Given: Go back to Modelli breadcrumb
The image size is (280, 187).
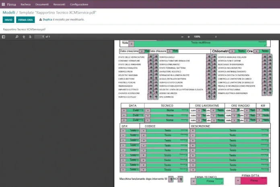Looking at the screenshot, I should pyautogui.click(x=9, y=12).
